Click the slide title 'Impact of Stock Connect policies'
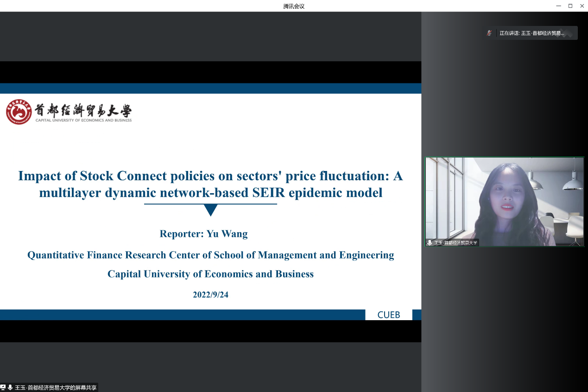Screen dimensions: 588x392 click(x=210, y=184)
